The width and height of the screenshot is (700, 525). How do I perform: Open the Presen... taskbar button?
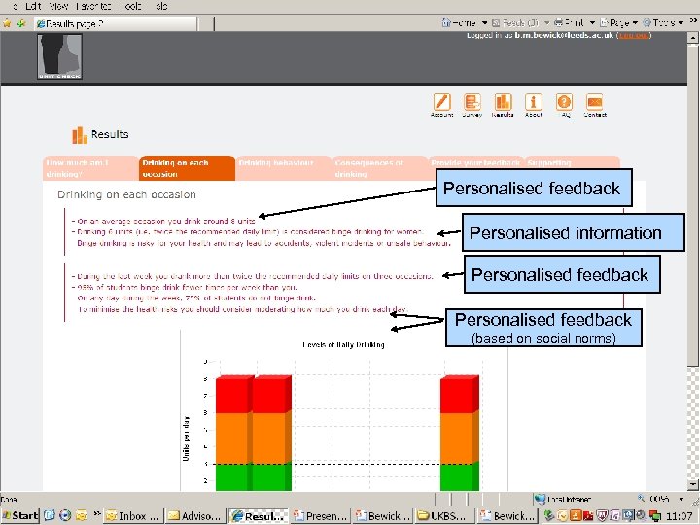[320, 516]
